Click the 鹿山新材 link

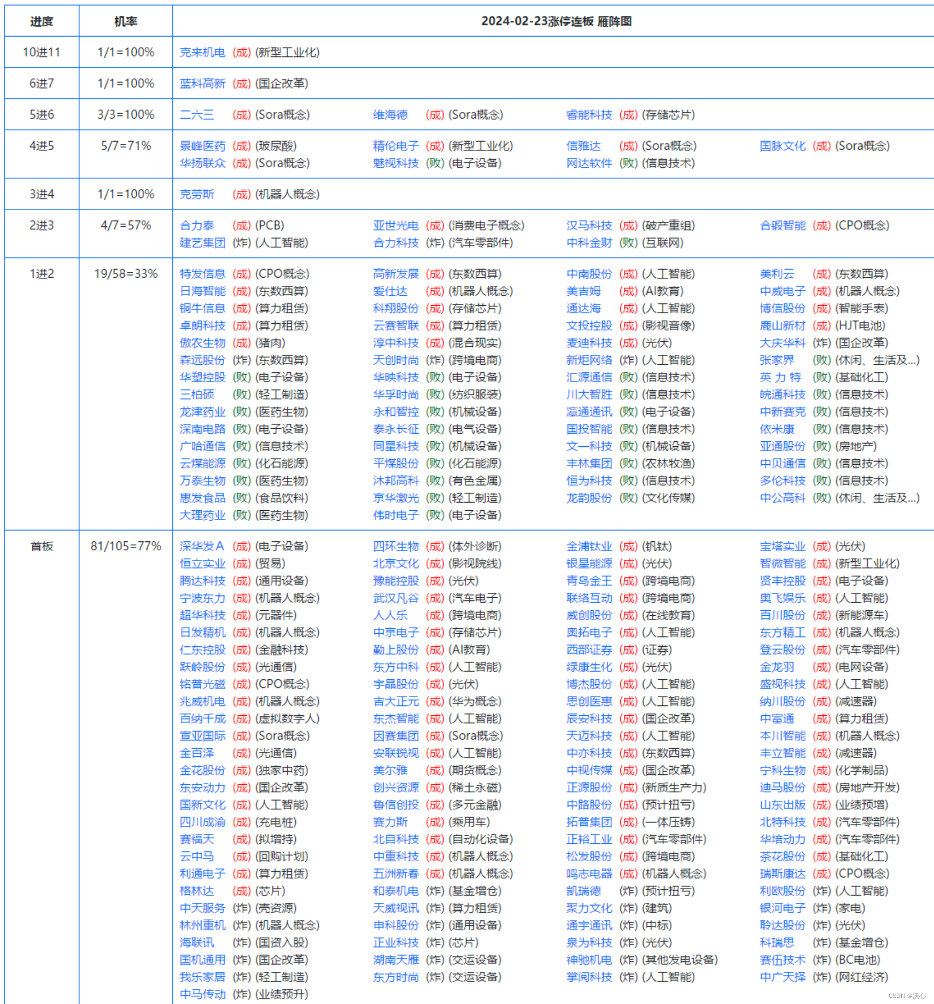pyautogui.click(x=783, y=326)
